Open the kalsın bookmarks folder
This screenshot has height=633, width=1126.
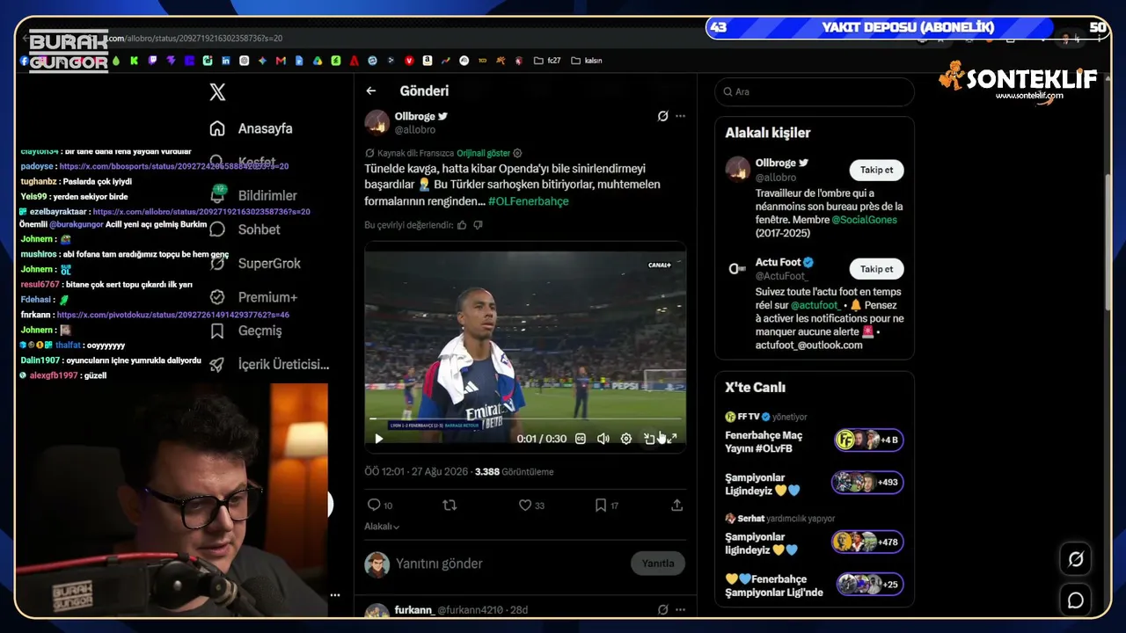587,61
